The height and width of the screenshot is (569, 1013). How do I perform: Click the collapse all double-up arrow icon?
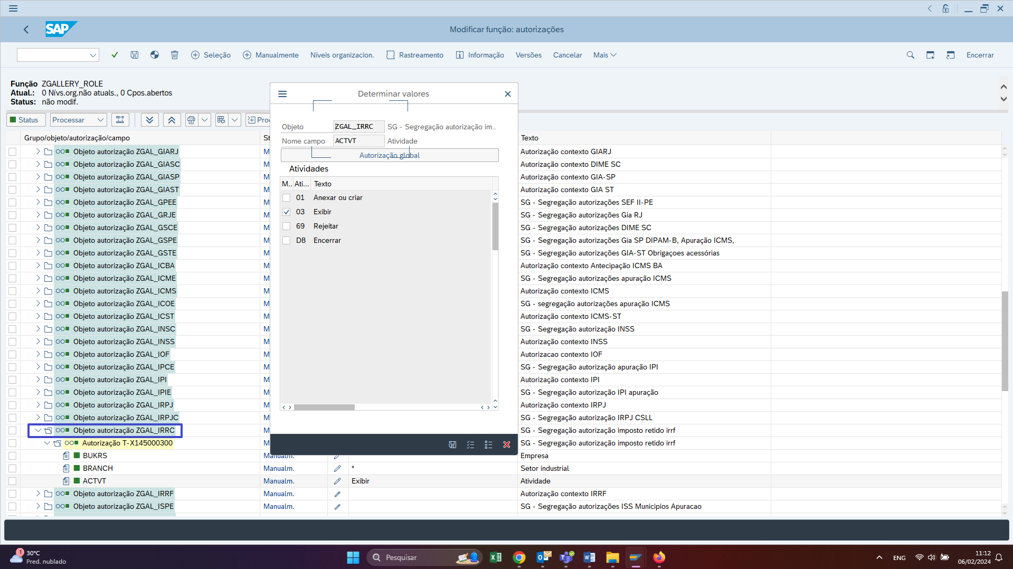(x=172, y=120)
